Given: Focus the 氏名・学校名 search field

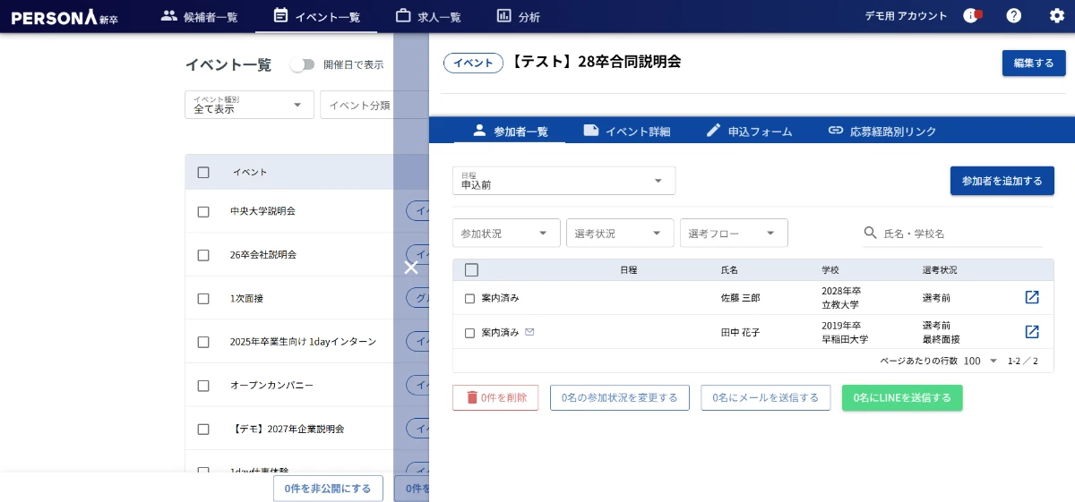Looking at the screenshot, I should point(960,234).
